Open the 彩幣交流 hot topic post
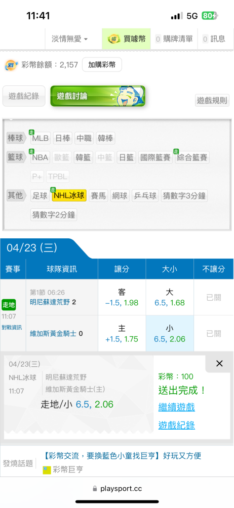The width and height of the screenshot is (234, 508). (122, 456)
